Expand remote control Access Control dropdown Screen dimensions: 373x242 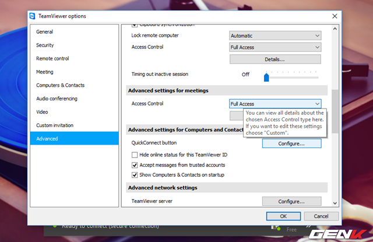point(275,47)
